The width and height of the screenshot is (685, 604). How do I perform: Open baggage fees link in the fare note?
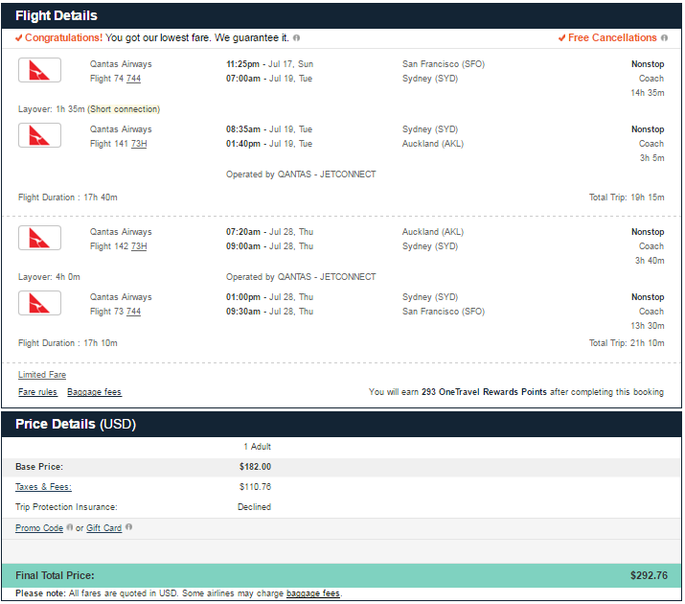[313, 593]
